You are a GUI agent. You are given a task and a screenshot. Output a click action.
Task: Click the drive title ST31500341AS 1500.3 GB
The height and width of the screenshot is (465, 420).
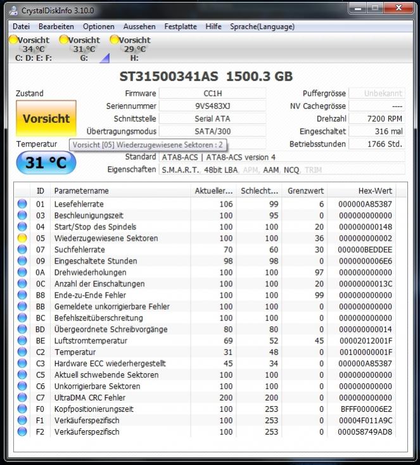click(x=206, y=77)
